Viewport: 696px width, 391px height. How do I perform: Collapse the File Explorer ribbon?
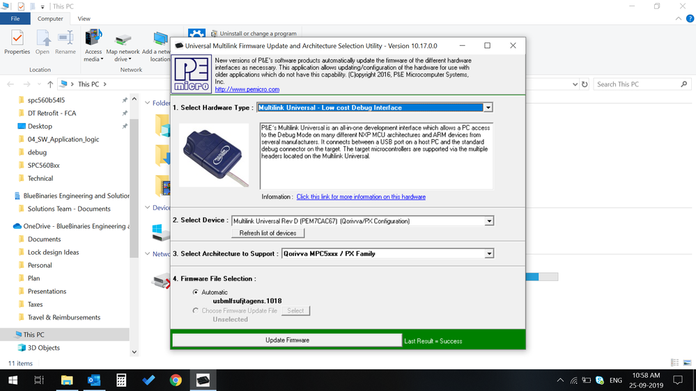(679, 19)
